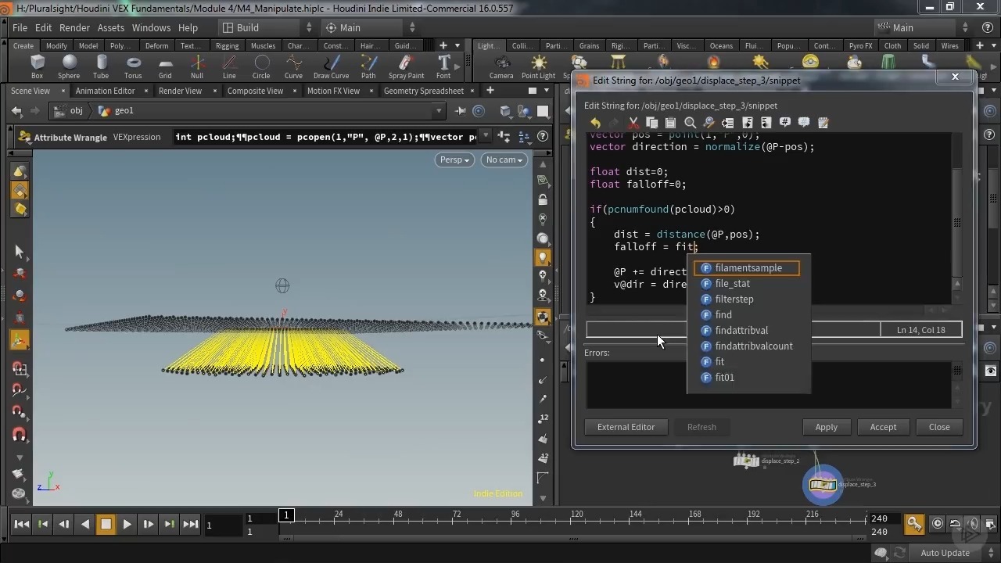Click the External Editor button
The width and height of the screenshot is (1001, 563).
[626, 427]
